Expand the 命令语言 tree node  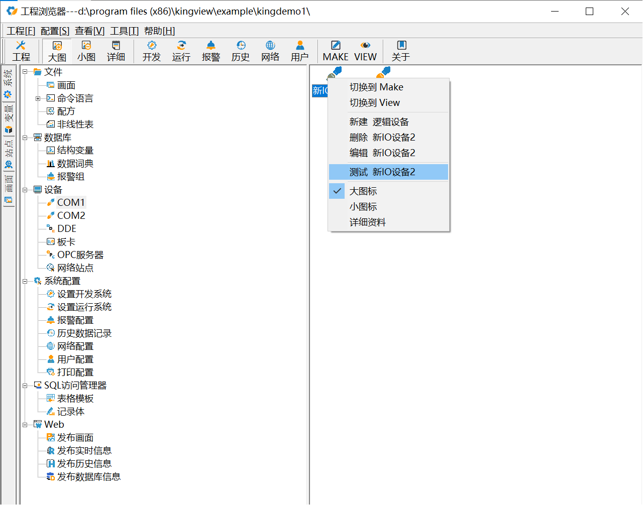click(38, 99)
